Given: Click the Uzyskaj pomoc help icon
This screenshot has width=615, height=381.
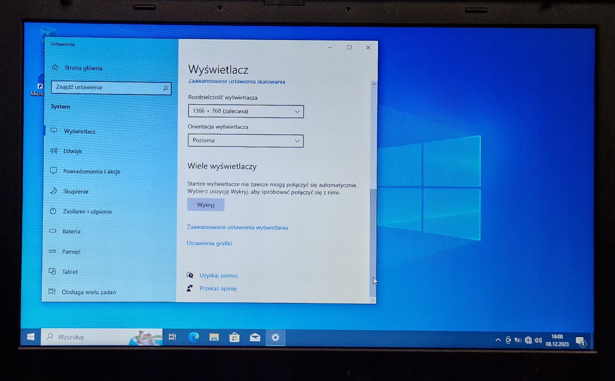Looking at the screenshot, I should tap(190, 275).
